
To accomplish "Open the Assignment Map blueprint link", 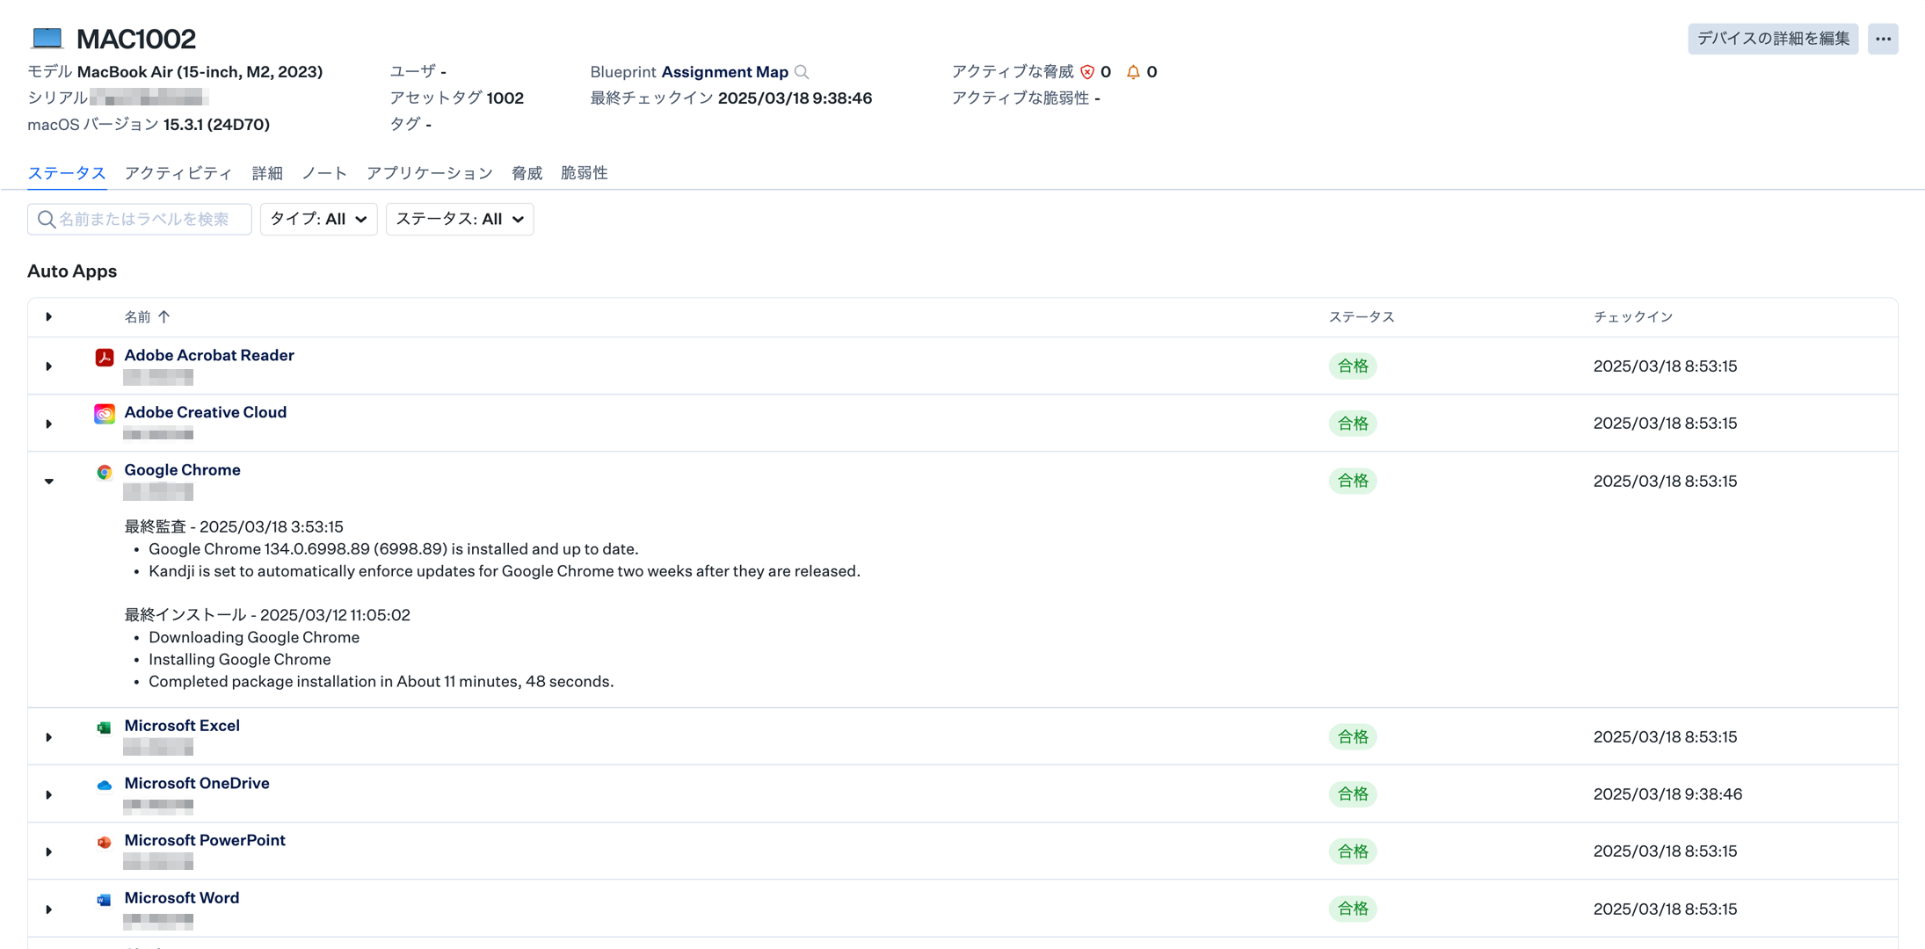I will (x=724, y=72).
